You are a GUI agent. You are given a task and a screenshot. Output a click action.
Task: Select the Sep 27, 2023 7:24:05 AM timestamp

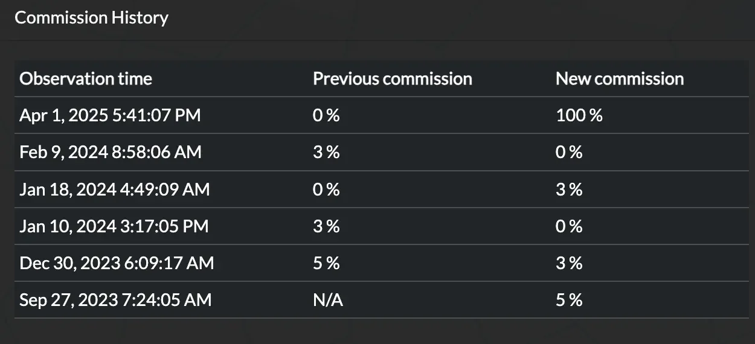click(115, 300)
